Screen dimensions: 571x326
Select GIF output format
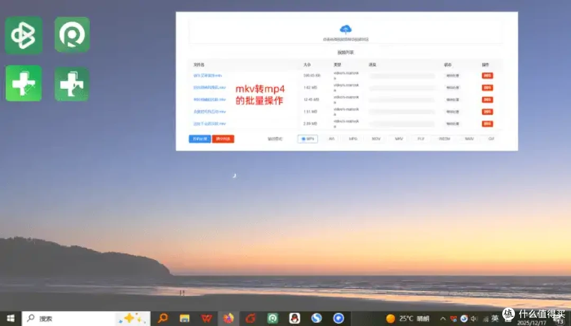click(x=491, y=139)
